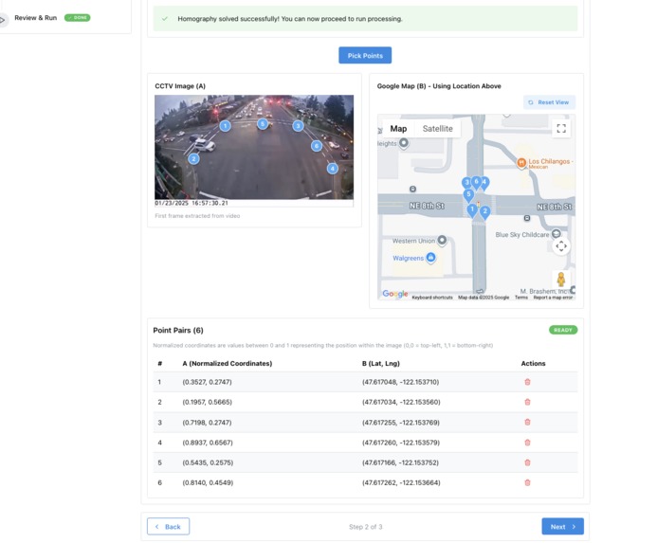This screenshot has width=657, height=543.
Task: Click the Homography solved success message
Action: pyautogui.click(x=365, y=18)
